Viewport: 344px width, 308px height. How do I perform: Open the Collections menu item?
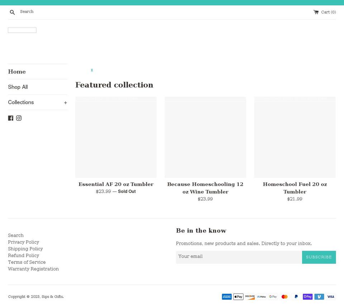click(21, 102)
